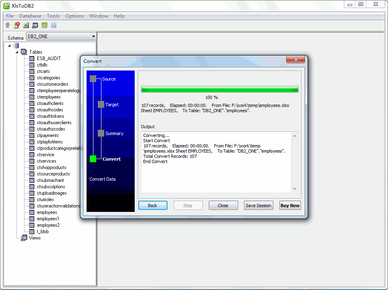Click the ctbills table icon
The height and width of the screenshot is (290, 388).
[32, 65]
